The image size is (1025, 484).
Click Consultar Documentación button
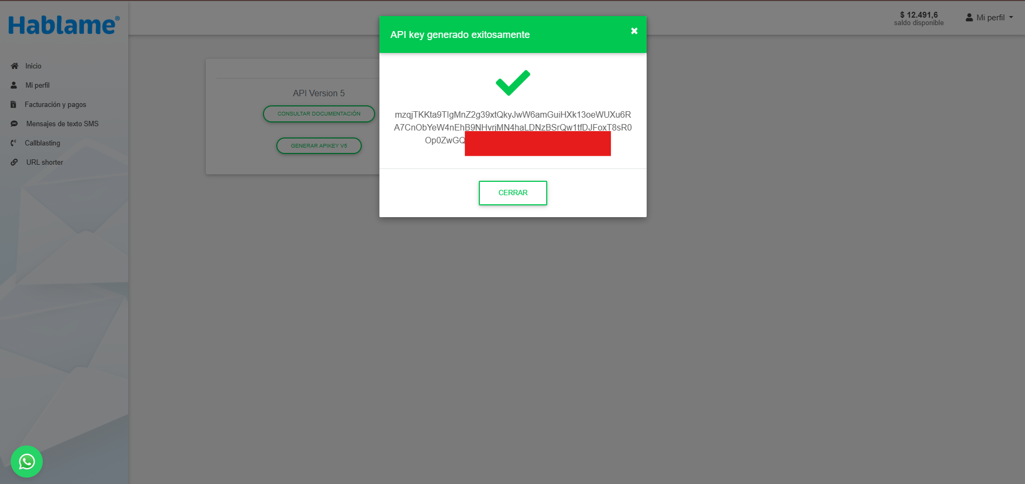point(319,114)
